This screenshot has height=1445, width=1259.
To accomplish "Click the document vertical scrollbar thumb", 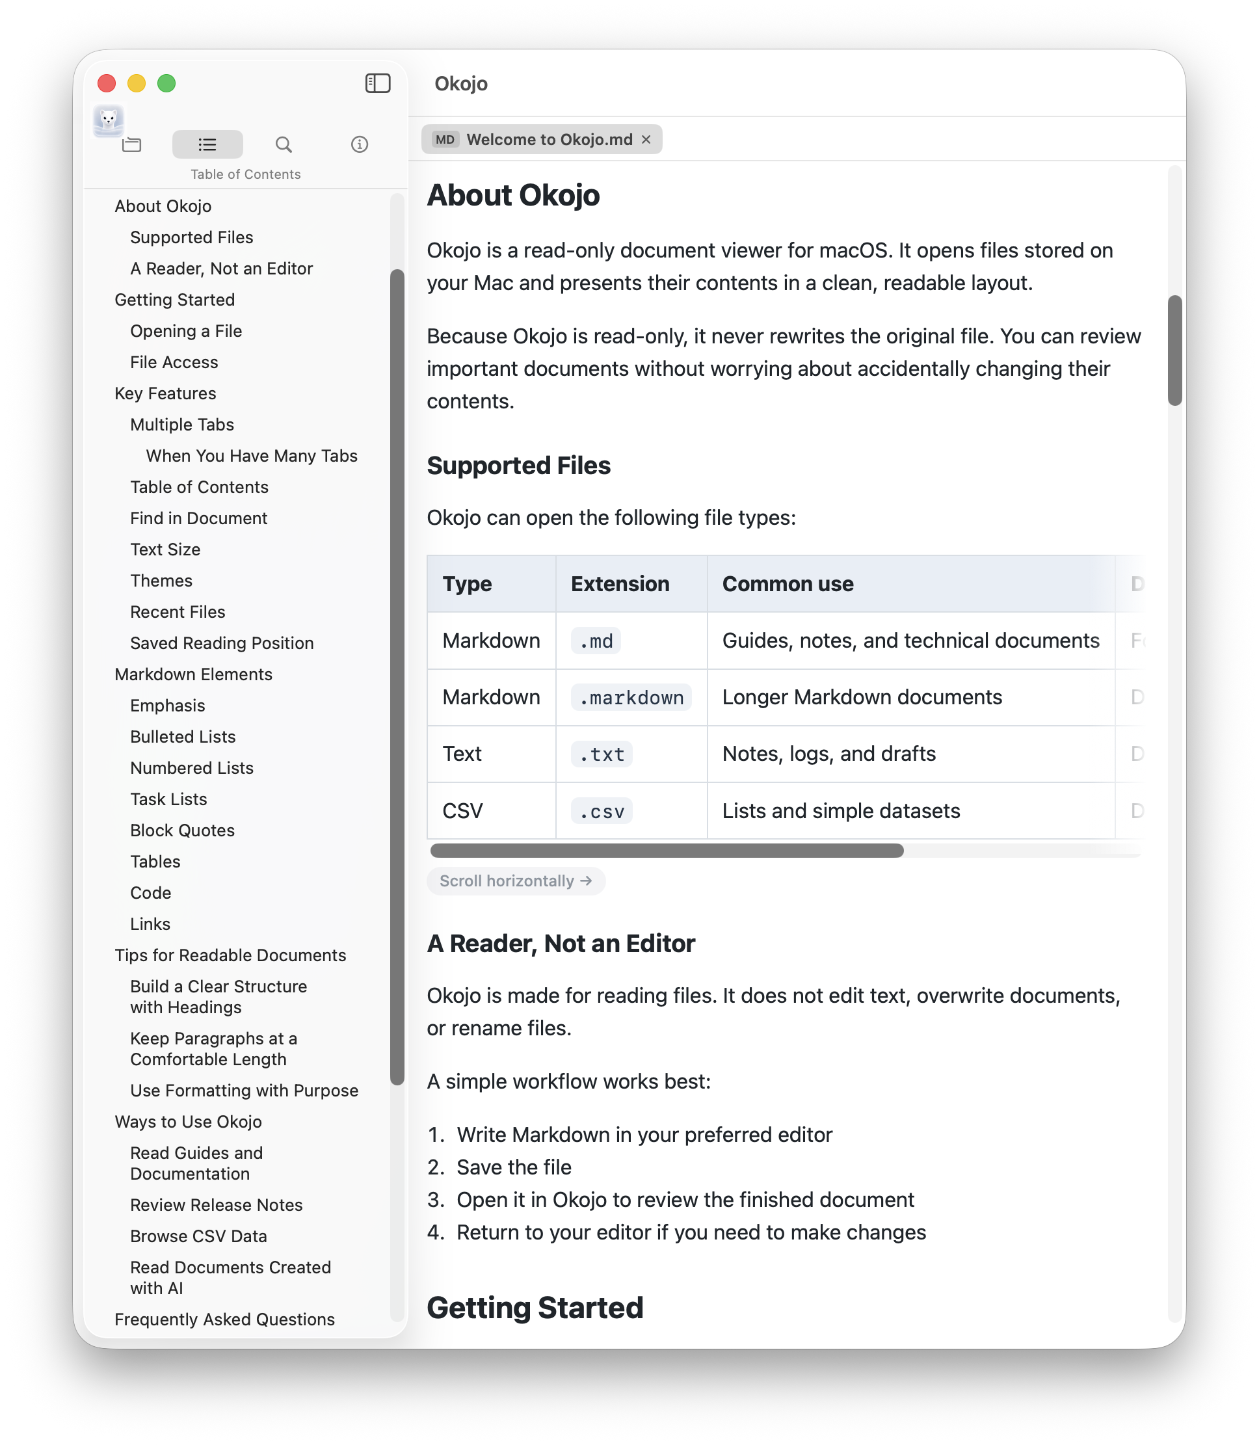I will (x=1174, y=351).
